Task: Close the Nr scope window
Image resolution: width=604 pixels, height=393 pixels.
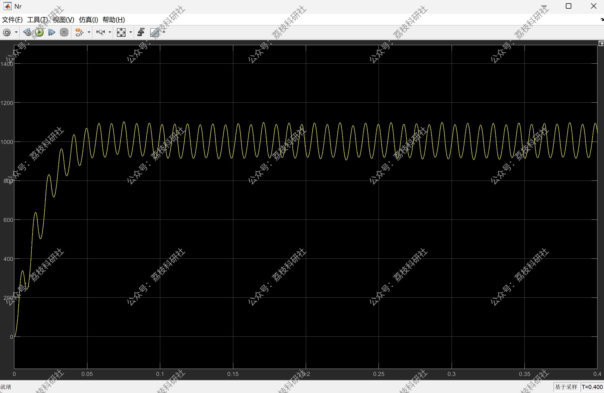Action: point(593,6)
